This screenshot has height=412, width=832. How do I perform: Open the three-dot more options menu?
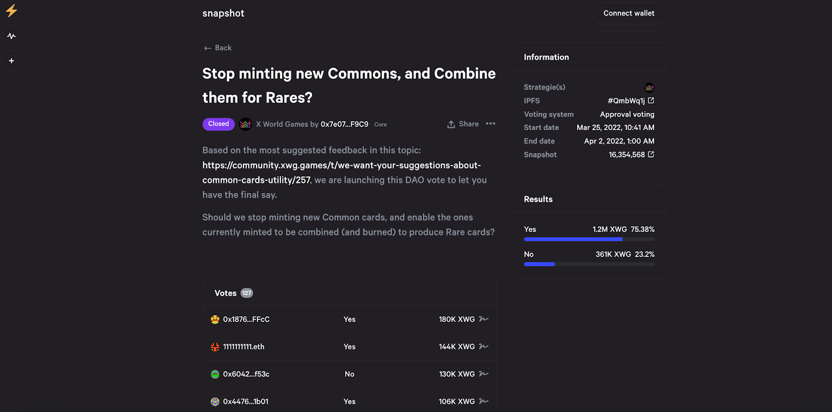click(490, 124)
